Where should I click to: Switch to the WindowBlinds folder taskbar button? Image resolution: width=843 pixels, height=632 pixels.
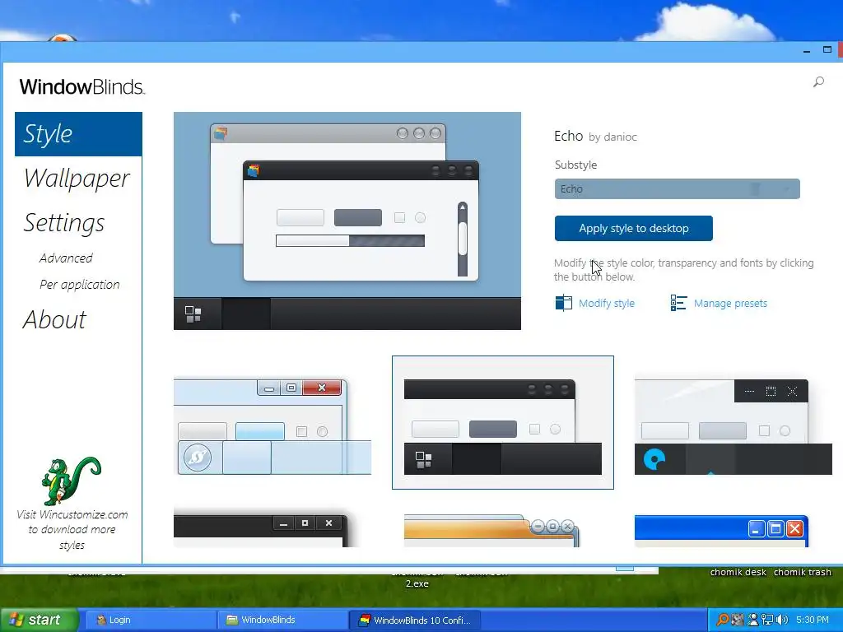pyautogui.click(x=283, y=620)
